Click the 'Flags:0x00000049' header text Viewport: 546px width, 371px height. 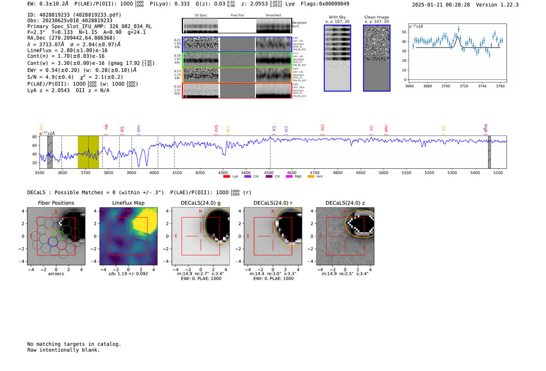[x=325, y=4]
